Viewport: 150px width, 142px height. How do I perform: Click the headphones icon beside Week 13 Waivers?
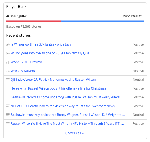pos(8,71)
